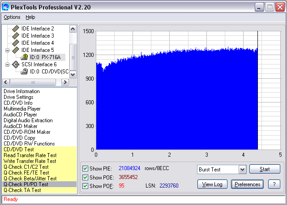Minimize the PlexTools window
287x205 pixels.
coord(259,7)
